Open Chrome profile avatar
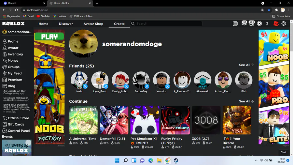The width and height of the screenshot is (293, 165). point(283,10)
